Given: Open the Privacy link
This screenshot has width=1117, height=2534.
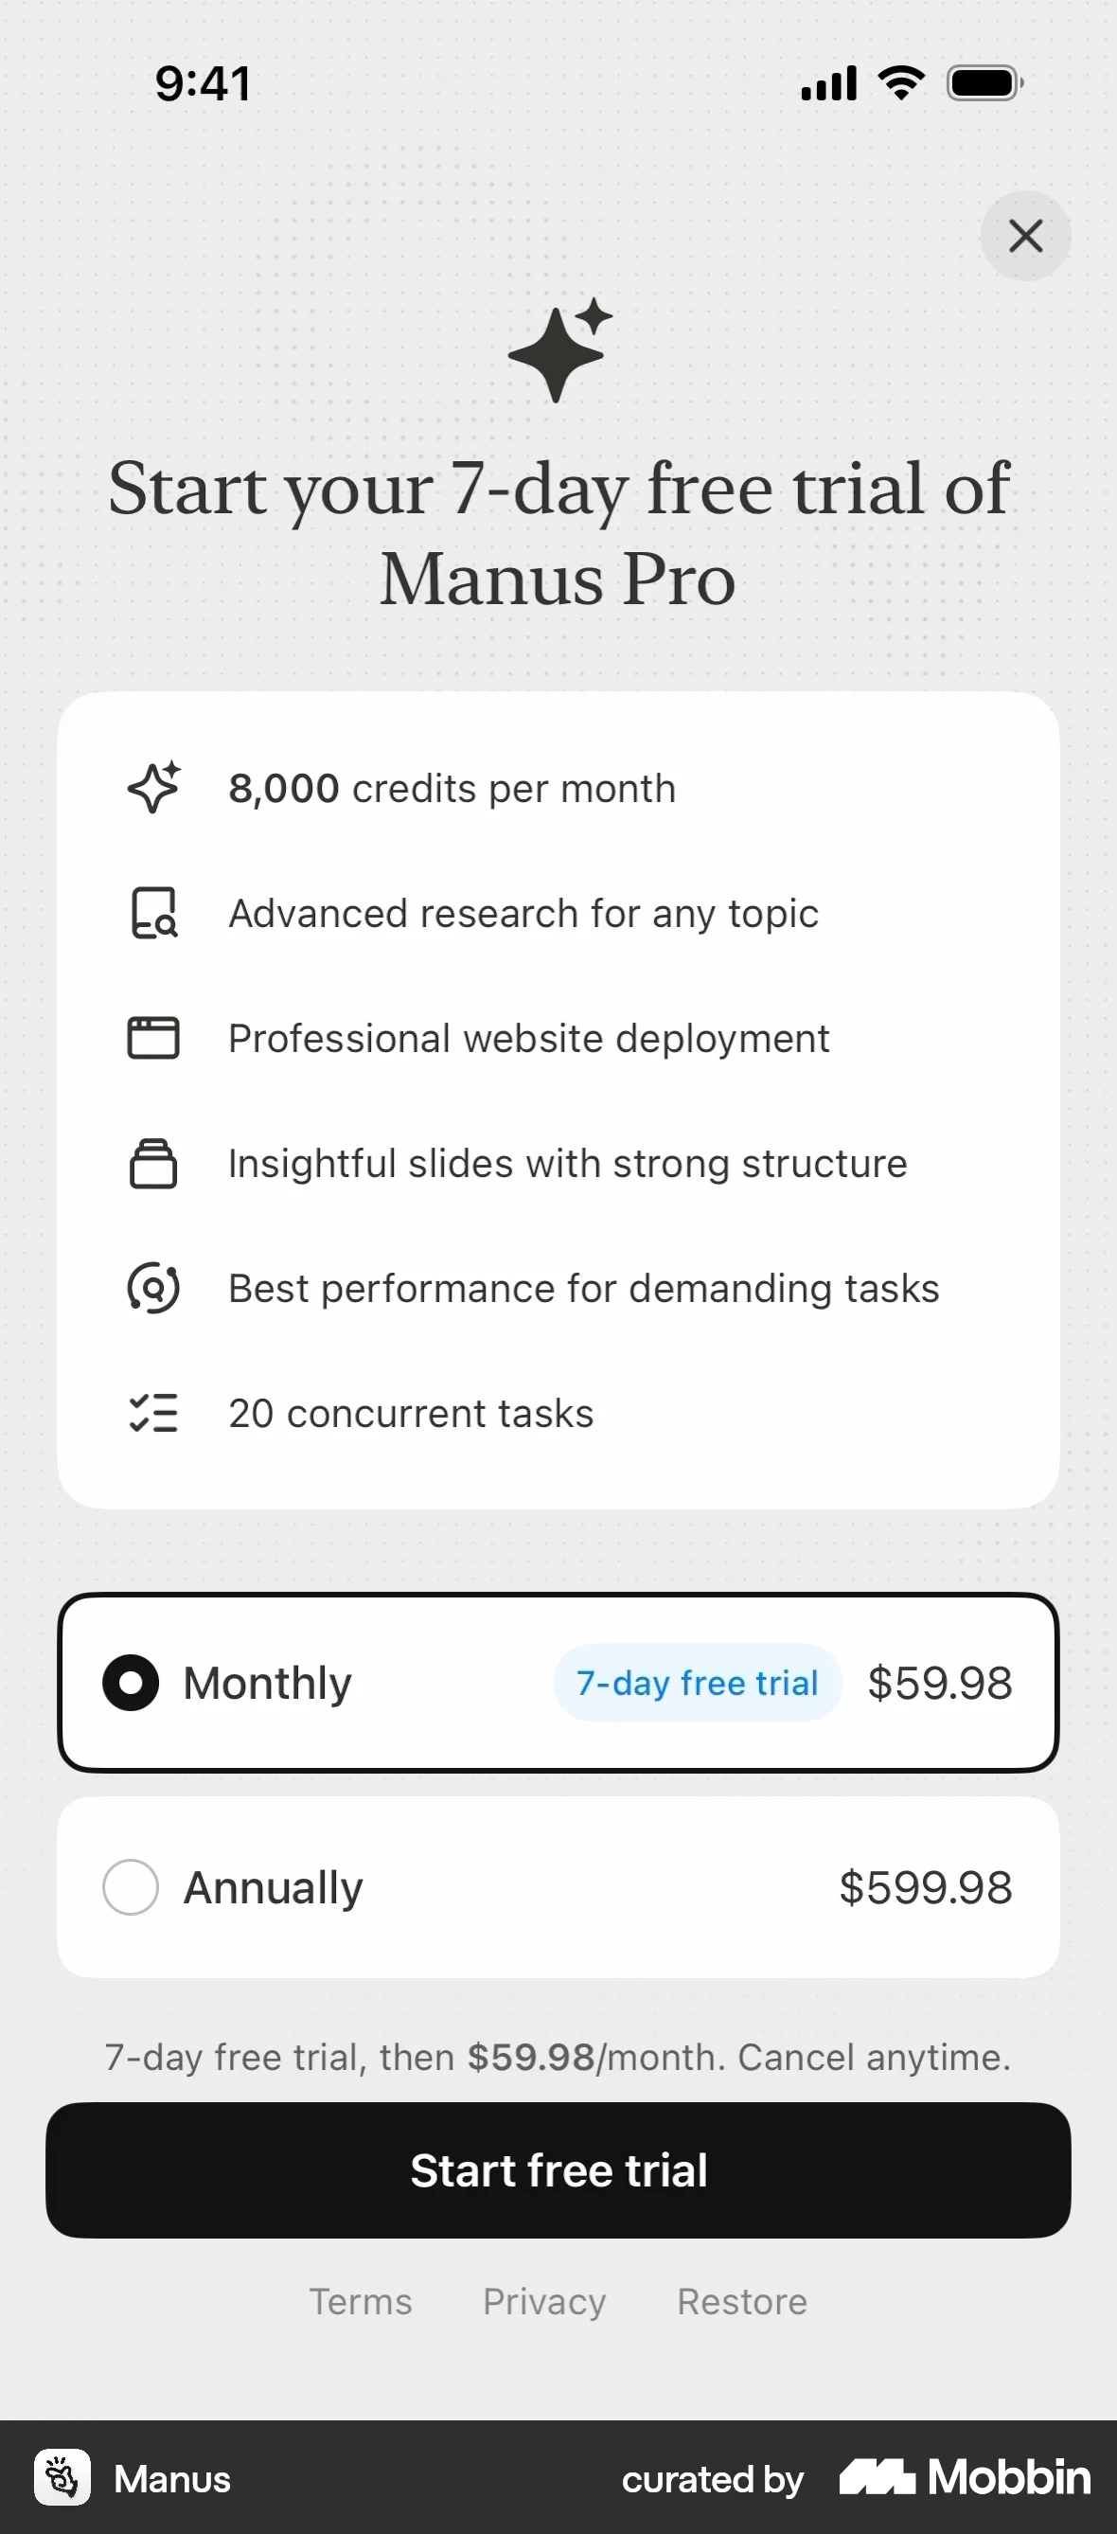Looking at the screenshot, I should coord(544,2302).
